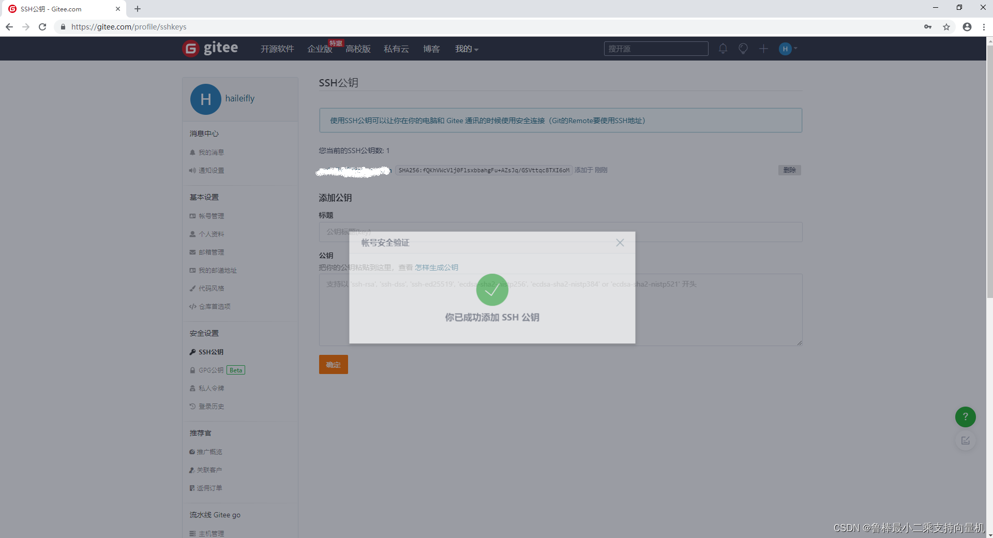Open 主机管理 in the sidebar

[x=207, y=533]
